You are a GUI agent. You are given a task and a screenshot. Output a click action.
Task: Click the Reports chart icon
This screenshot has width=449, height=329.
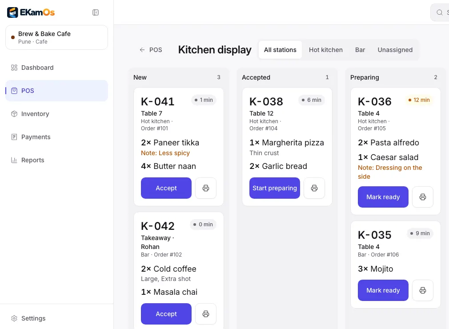pyautogui.click(x=14, y=160)
